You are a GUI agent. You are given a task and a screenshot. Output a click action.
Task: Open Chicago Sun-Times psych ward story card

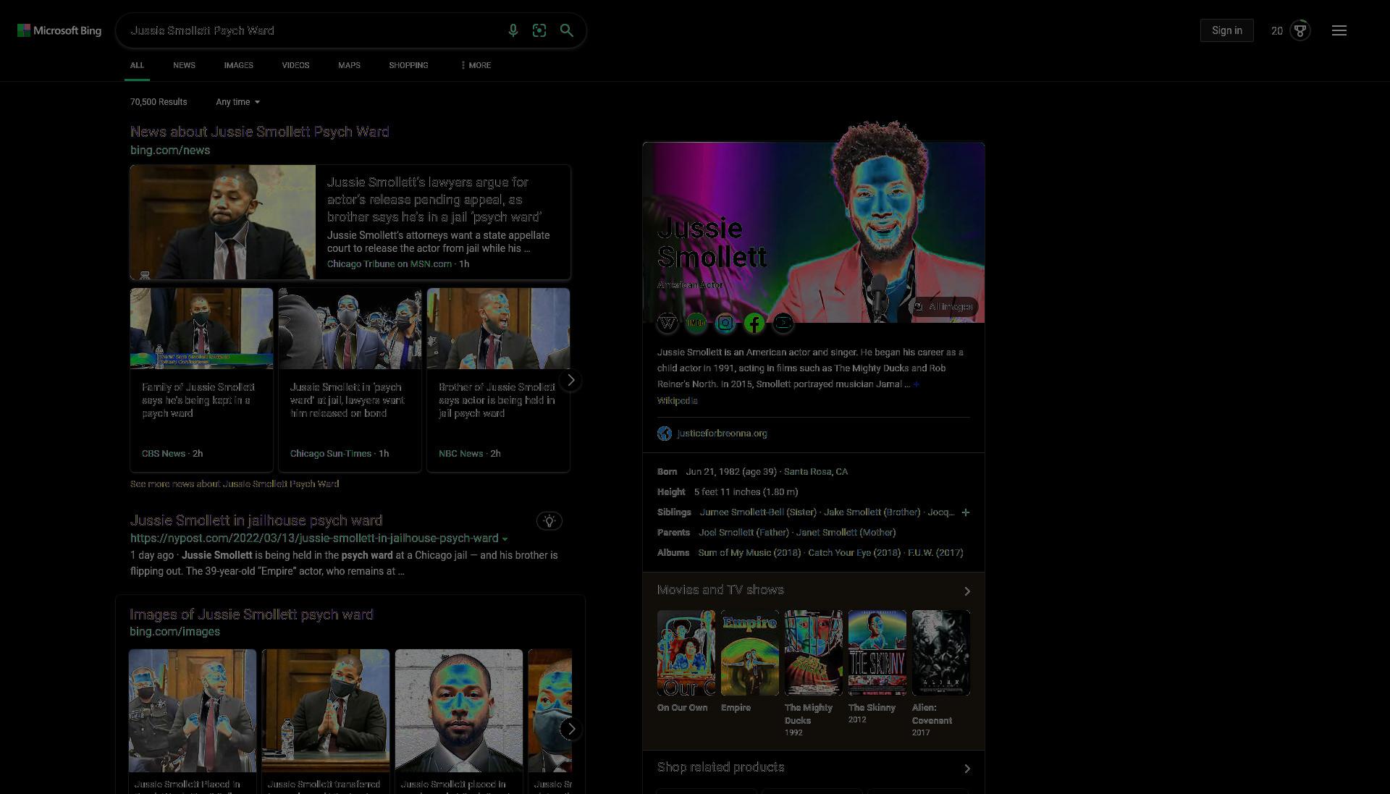point(350,380)
